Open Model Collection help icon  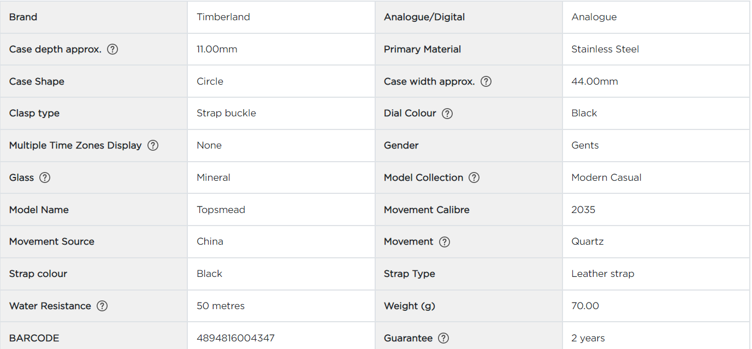pyautogui.click(x=474, y=178)
